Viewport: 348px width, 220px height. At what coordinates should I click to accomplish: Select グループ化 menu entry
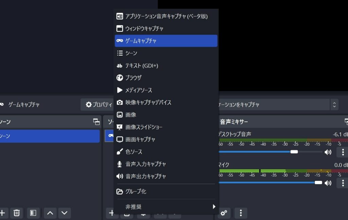click(x=166, y=191)
